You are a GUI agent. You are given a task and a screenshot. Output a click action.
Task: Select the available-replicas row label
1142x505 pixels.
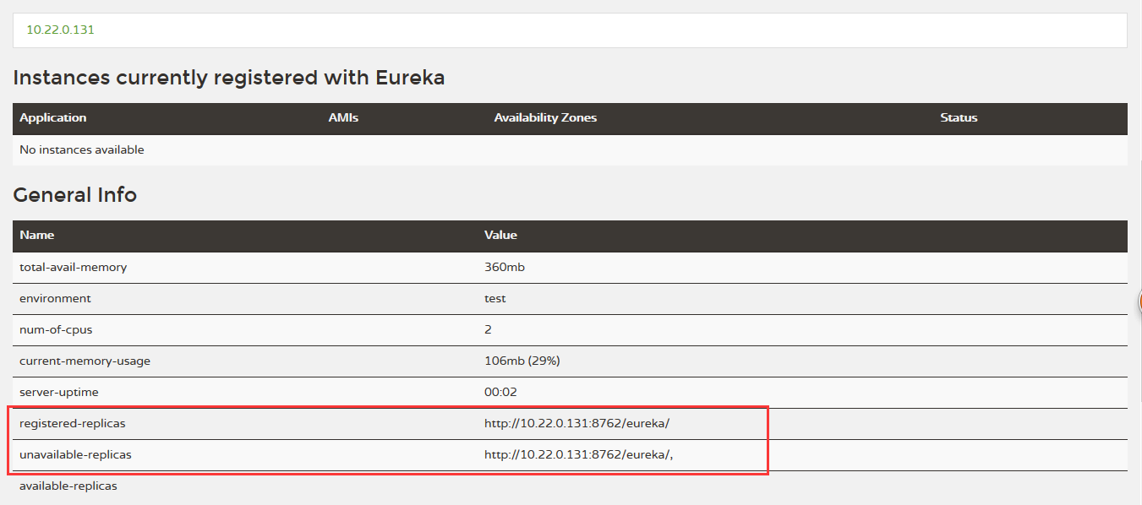[x=68, y=486]
